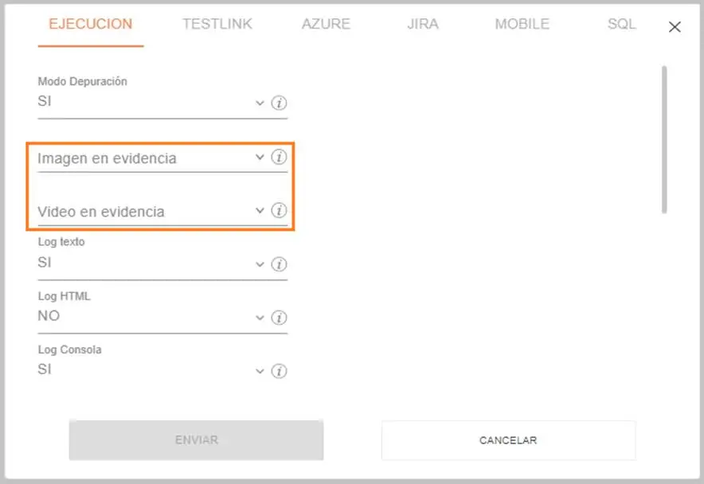
Task: Expand the Log texto dropdown
Action: [259, 264]
